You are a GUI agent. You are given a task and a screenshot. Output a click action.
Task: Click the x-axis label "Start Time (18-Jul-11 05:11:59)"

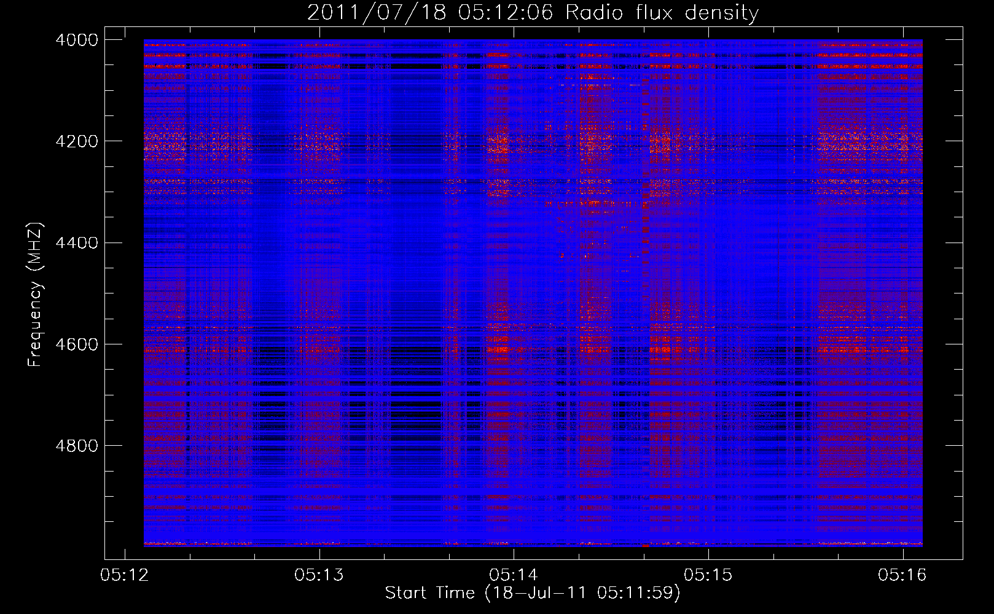pyautogui.click(x=533, y=593)
